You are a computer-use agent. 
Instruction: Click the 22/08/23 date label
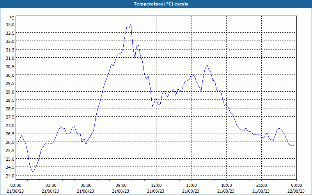296,191
